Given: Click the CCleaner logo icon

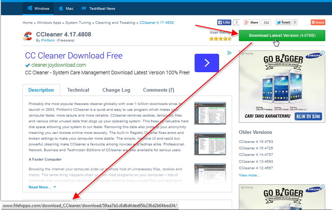Looking at the screenshot, I should (27, 36).
